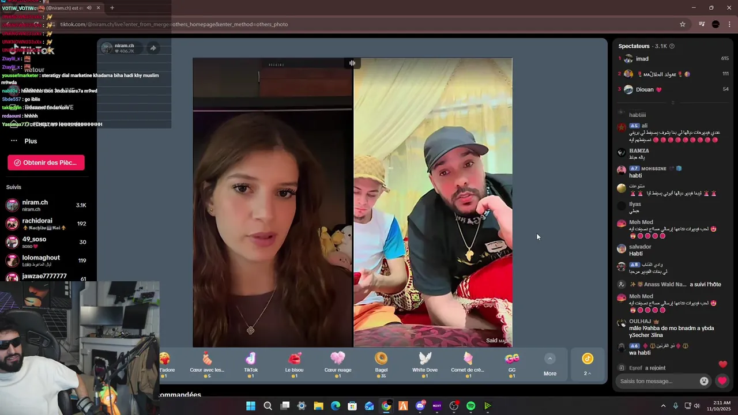The height and width of the screenshot is (415, 738).
Task: Close the niram.ch browser tab
Action: coord(99,8)
